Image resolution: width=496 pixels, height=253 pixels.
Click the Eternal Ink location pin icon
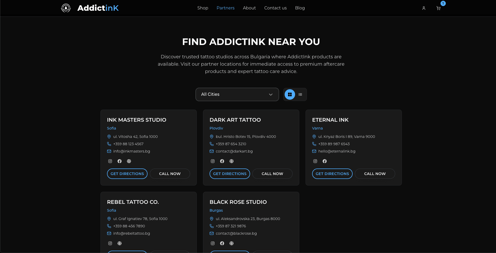point(314,137)
